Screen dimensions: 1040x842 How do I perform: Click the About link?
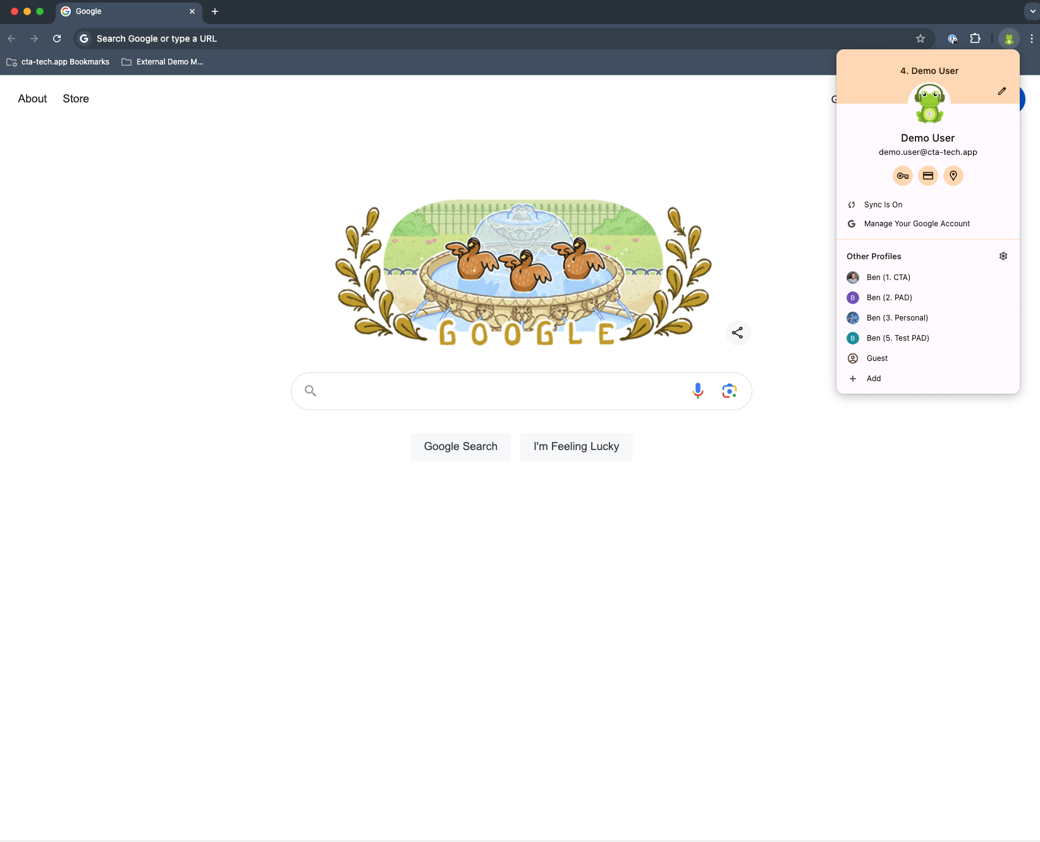click(x=32, y=99)
